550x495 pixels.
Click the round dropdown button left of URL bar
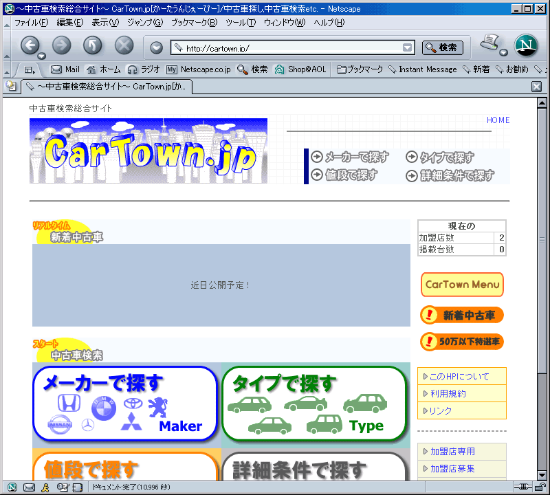pyautogui.click(x=156, y=47)
